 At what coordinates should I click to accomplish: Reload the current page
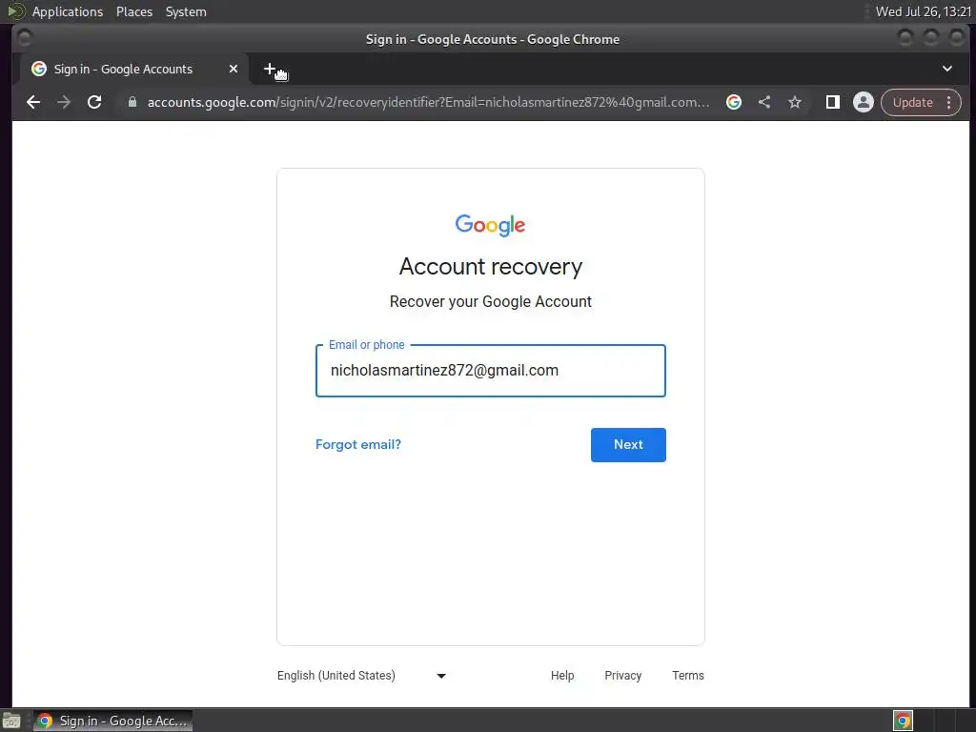94,102
